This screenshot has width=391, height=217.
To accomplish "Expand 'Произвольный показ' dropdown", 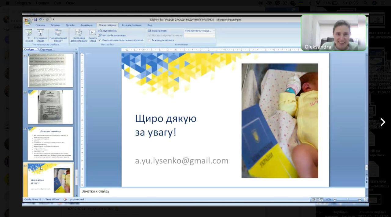I will click(58, 36).
